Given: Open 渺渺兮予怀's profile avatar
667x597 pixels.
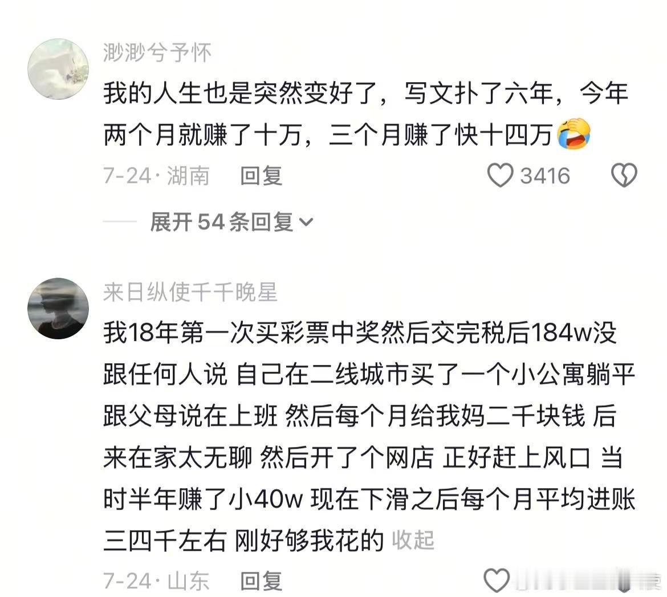Looking at the screenshot, I should 58,69.
